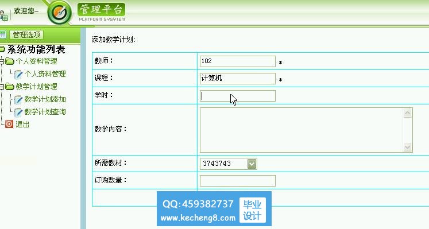This screenshot has width=429, height=229.
Task: Click the 退出 logout link
Action: 22,125
